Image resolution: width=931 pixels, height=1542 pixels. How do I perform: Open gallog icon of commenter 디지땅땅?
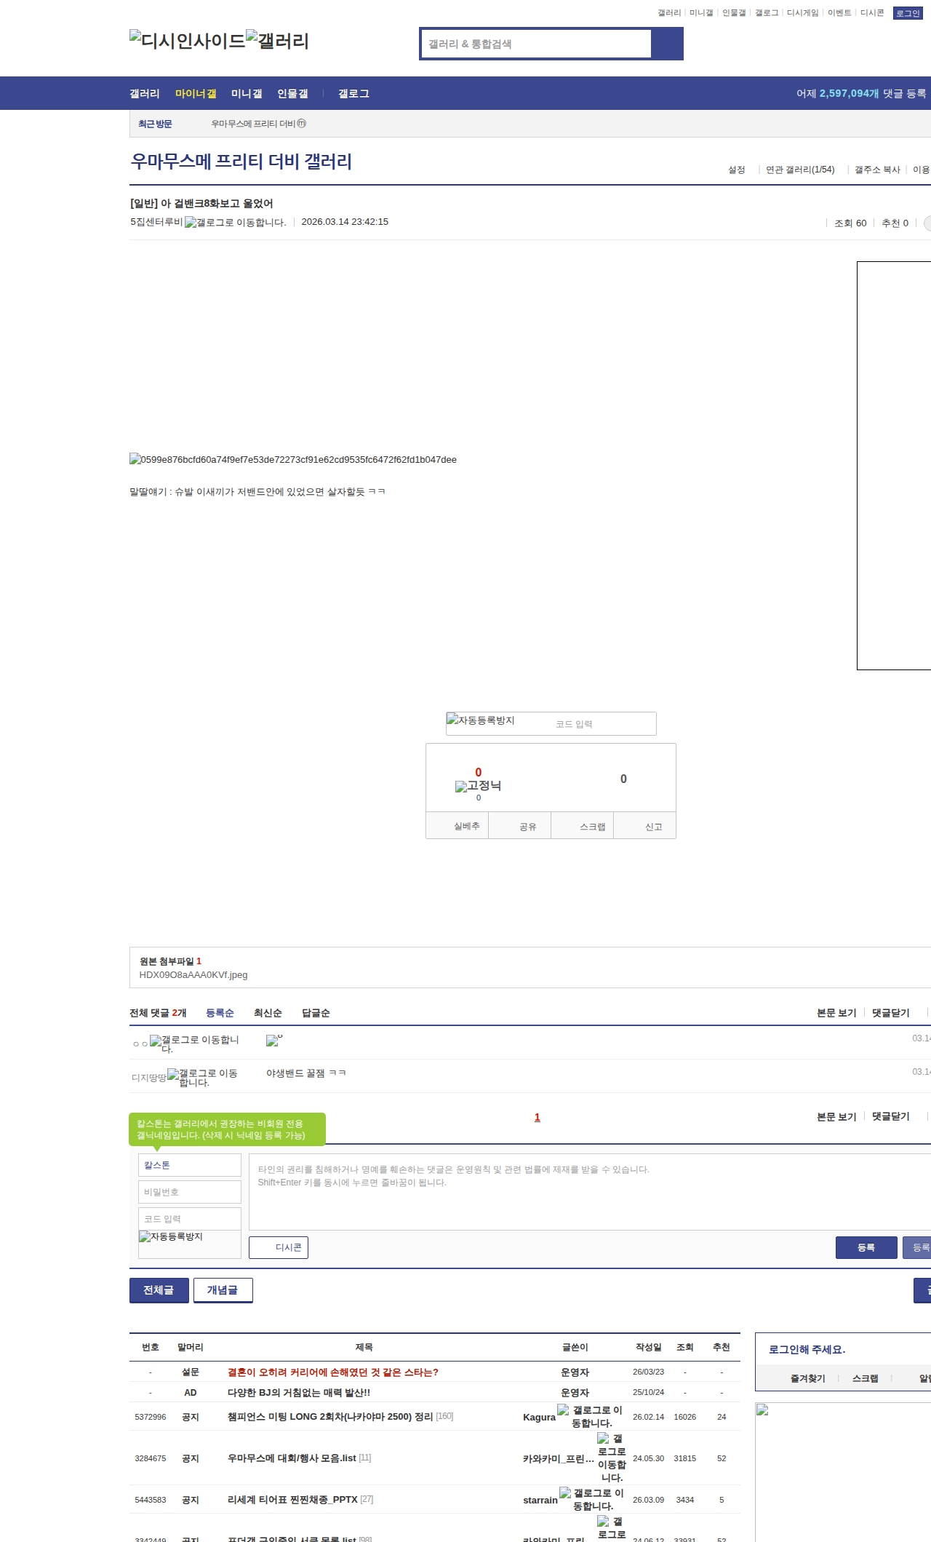tap(202, 1078)
